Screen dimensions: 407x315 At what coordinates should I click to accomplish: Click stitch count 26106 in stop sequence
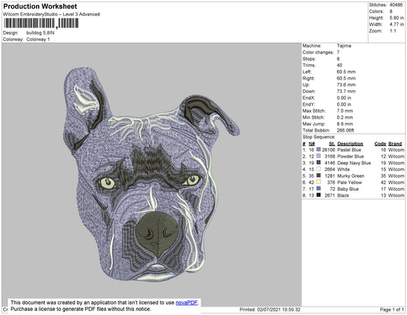(x=328, y=150)
